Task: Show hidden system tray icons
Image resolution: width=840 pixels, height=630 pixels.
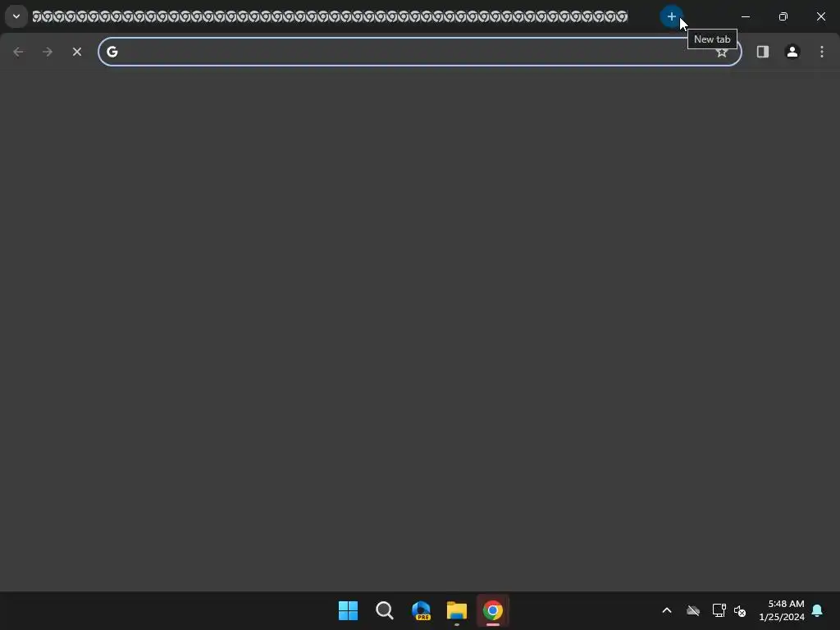Action: [667, 610]
